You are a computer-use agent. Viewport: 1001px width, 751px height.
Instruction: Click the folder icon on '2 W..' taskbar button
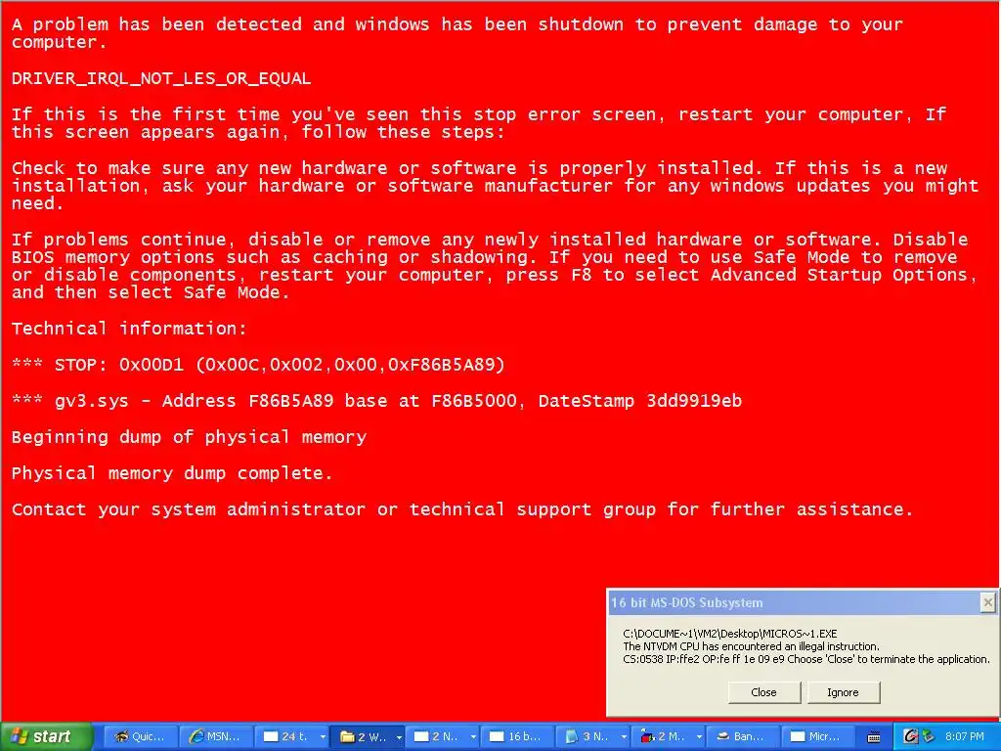click(x=347, y=737)
